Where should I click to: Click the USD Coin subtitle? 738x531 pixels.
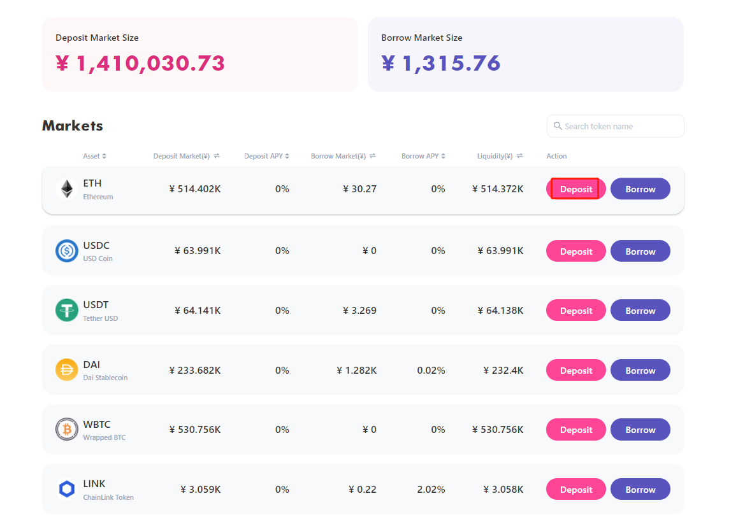pos(98,258)
